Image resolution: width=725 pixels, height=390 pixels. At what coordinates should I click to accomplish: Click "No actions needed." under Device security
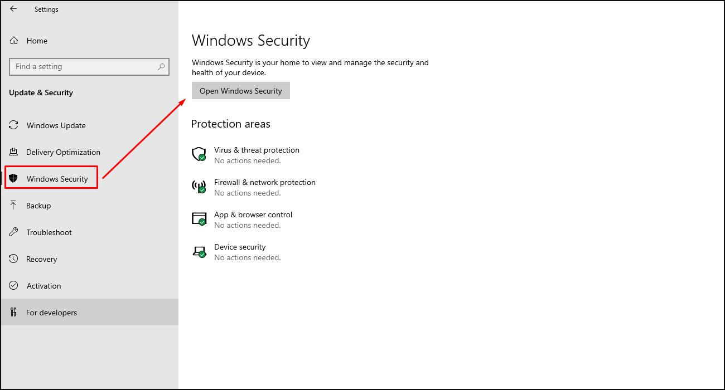tap(248, 258)
